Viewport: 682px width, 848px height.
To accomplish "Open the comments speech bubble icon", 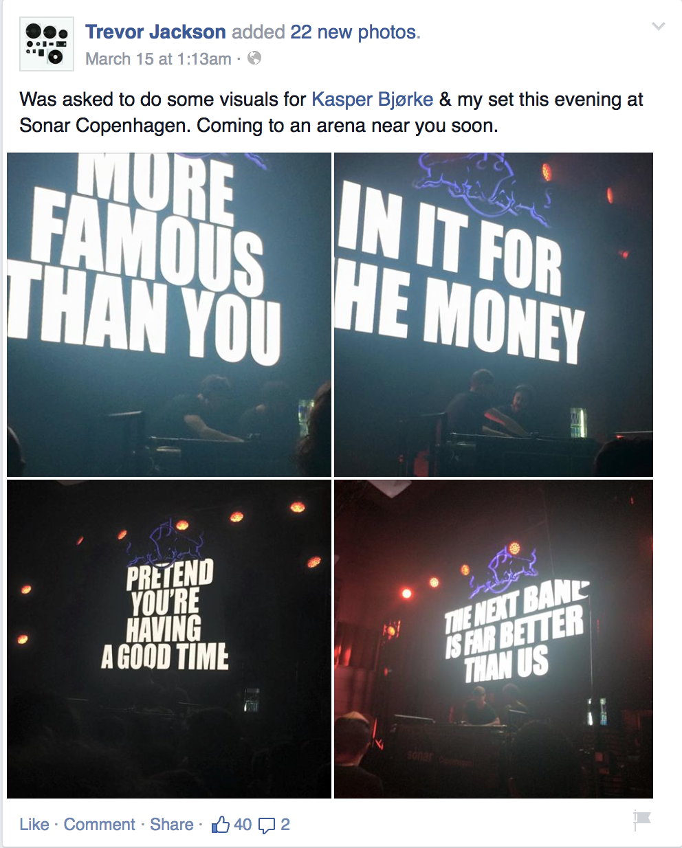I will 267,825.
